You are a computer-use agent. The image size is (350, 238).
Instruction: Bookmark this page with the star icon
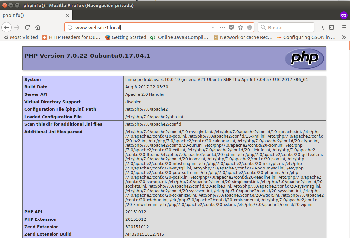point(240,27)
